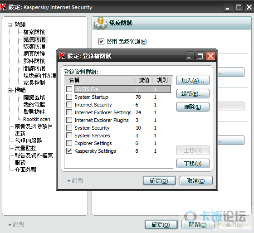Click 加入(A)... button
Viewport: 254px width, 233px height.
pos(193,81)
